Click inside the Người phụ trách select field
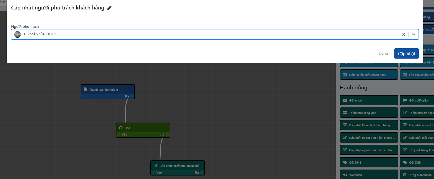 click(x=206, y=34)
